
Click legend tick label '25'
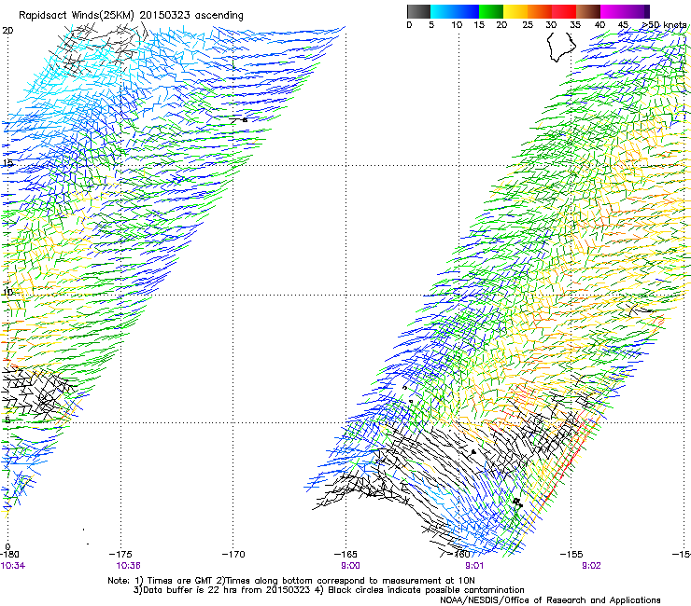pos(528,25)
